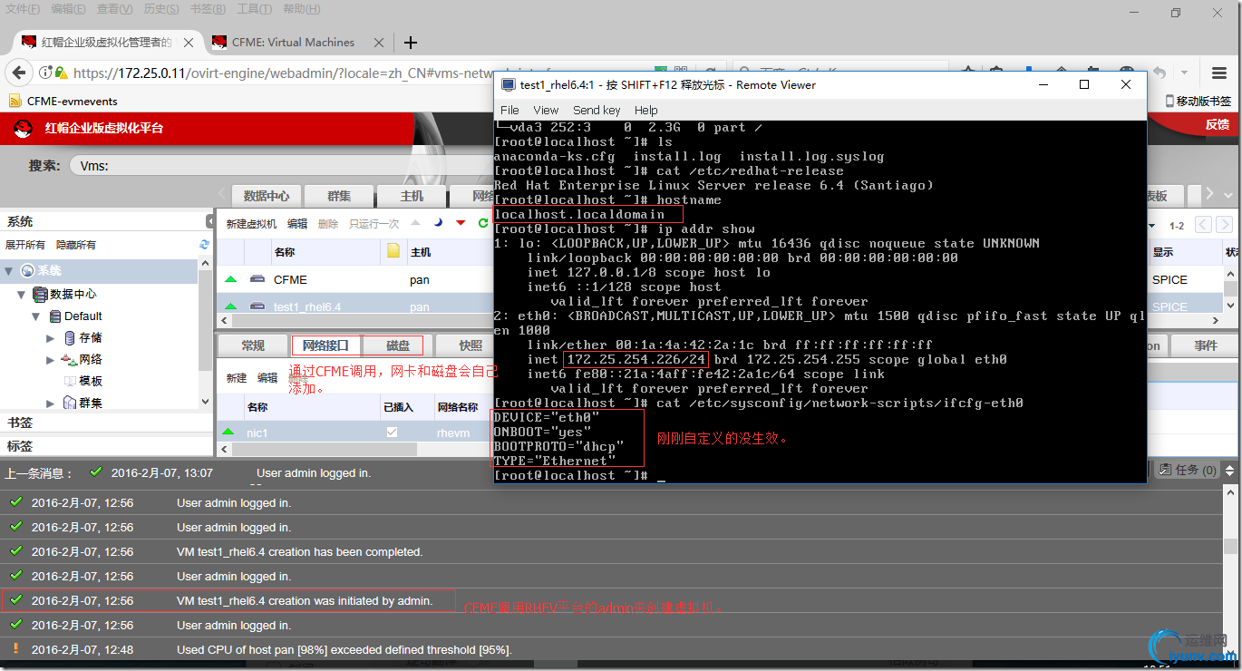Image resolution: width=1242 pixels, height=671 pixels.
Task: Click the 存储 storage cylinder icon
Action: (71, 337)
